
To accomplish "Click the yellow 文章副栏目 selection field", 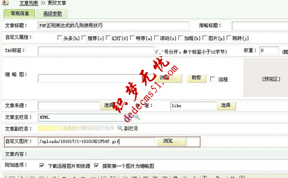I will [x=76, y=128].
